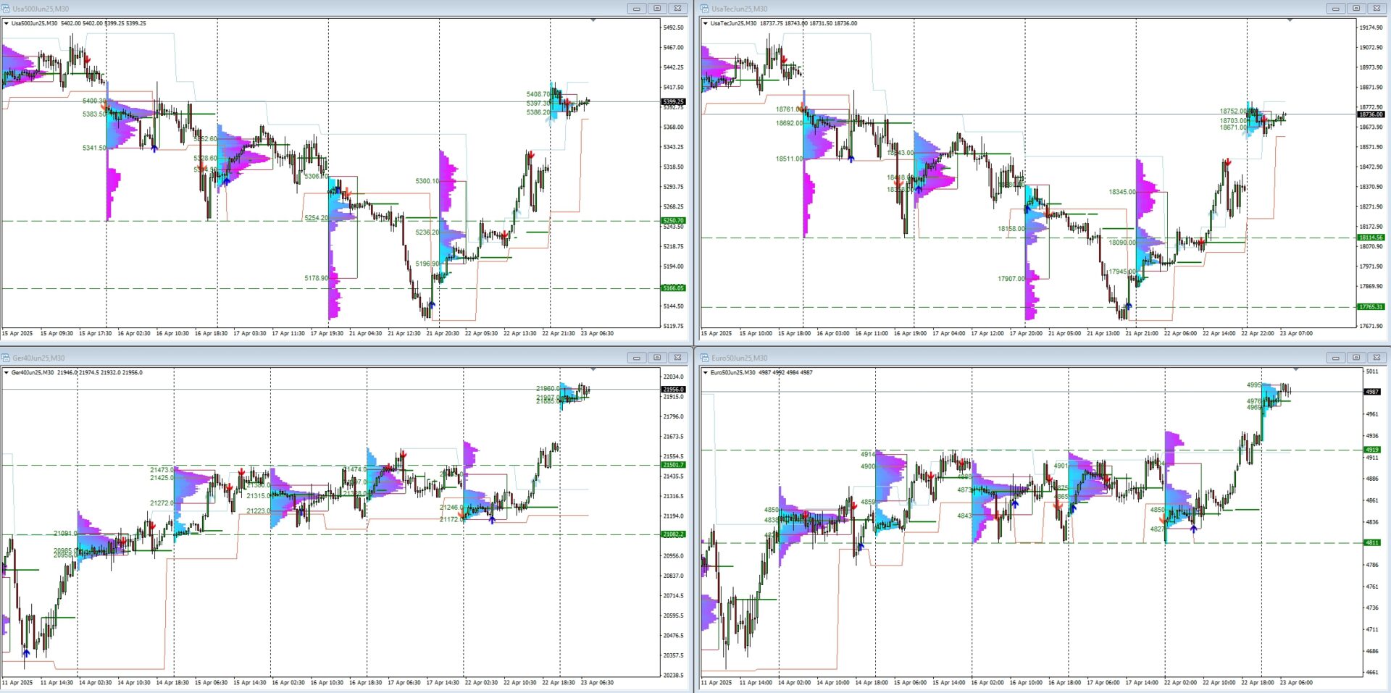
Task: Click the green level label 4919
Action: point(1372,450)
